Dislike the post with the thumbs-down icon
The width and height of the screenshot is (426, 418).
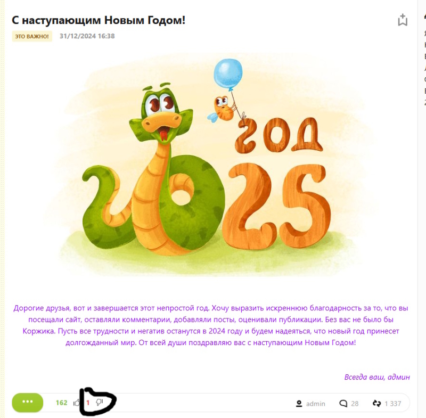tap(100, 403)
